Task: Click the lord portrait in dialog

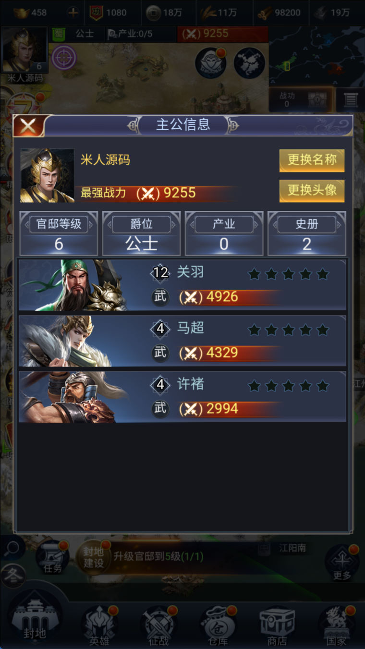Action: pyautogui.click(x=47, y=175)
